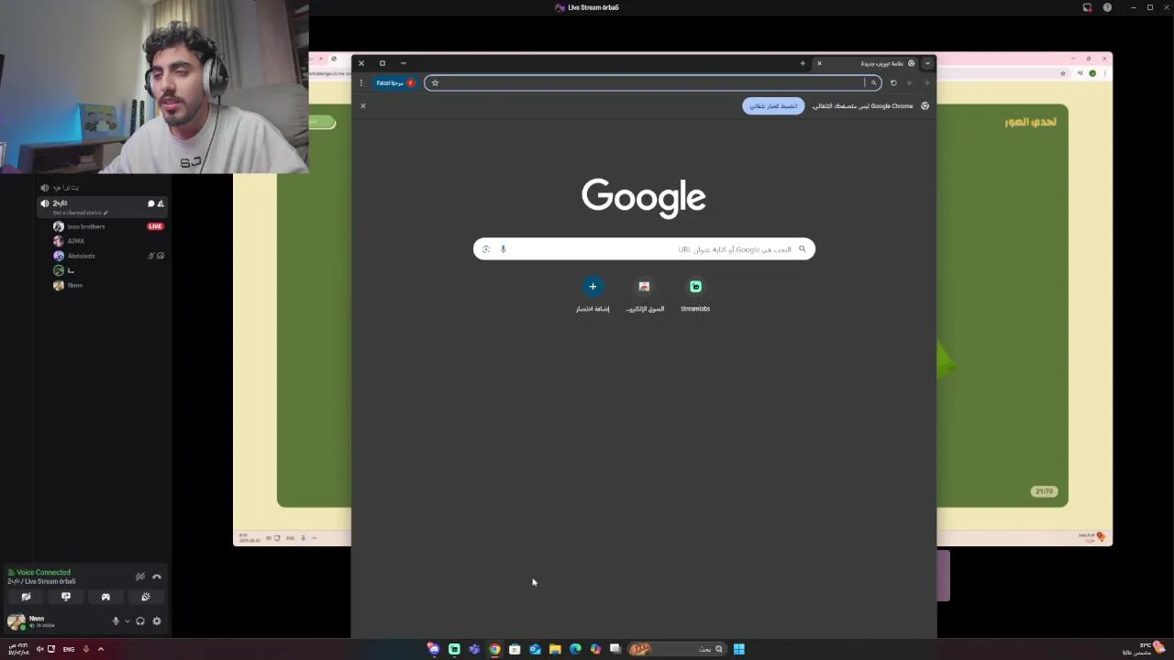1174x660 pixels.
Task: Click the taskbar search box
Action: [x=677, y=649]
